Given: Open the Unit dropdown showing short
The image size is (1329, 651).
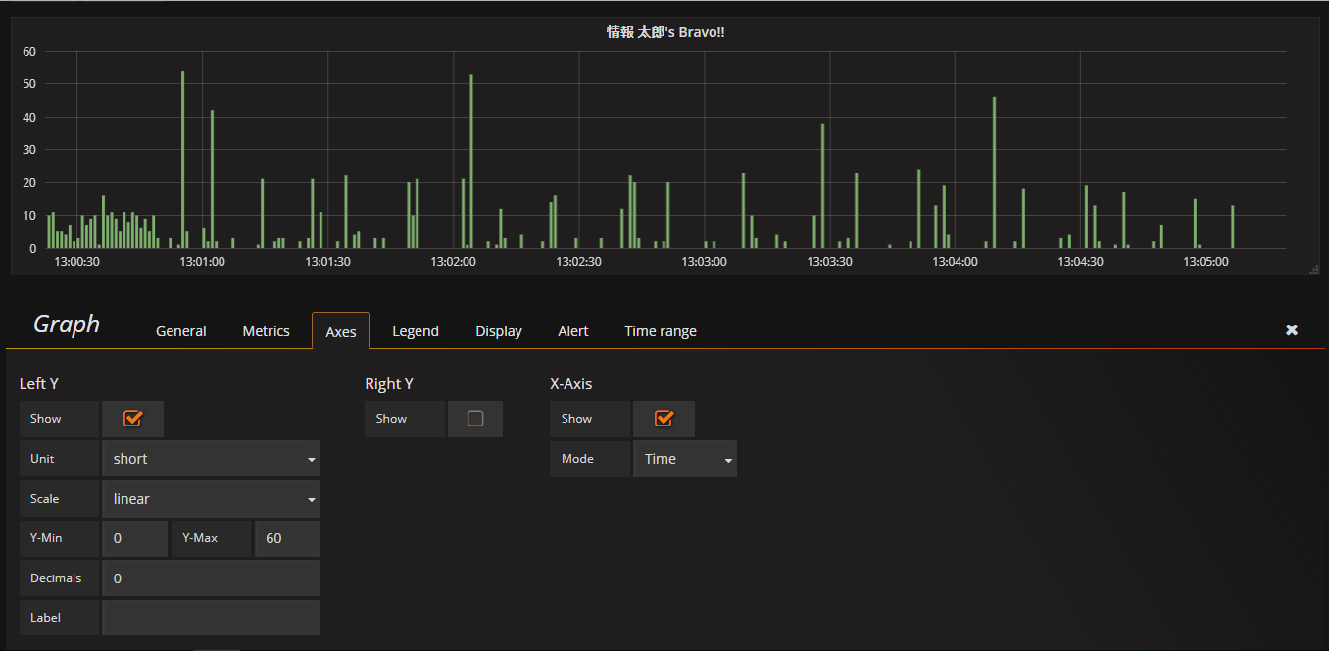Looking at the screenshot, I should (x=211, y=459).
